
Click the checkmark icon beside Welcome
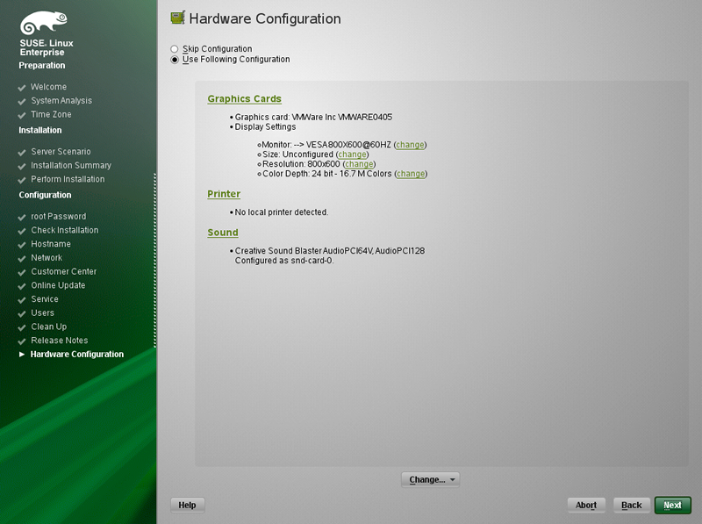[x=21, y=88]
